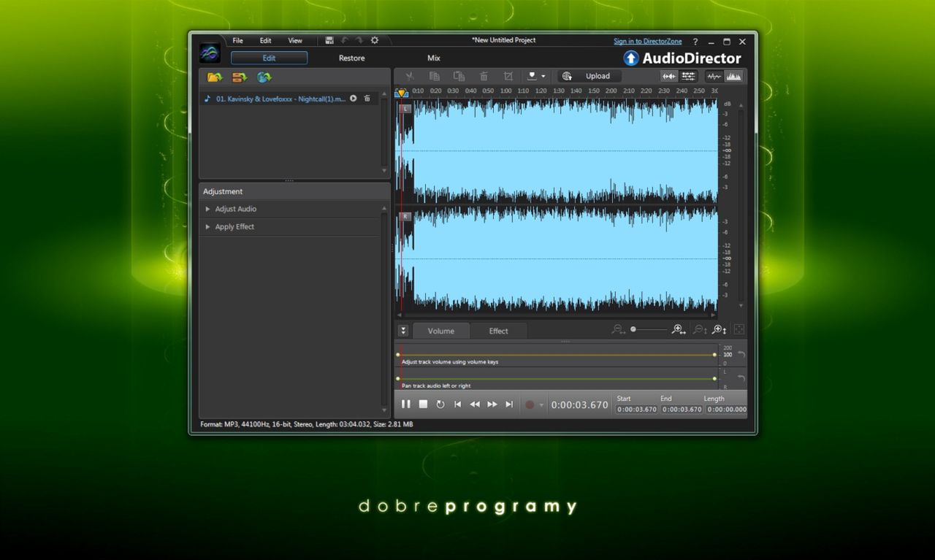This screenshot has height=560, width=935.
Task: Click the volume envelope start keypoint
Action: [x=398, y=355]
